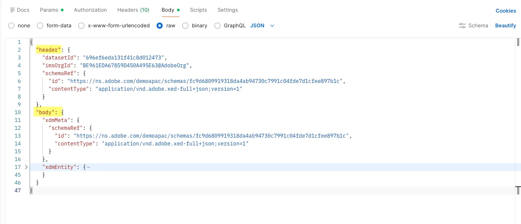Select the x-www-form-urlencoded radio option
The height and width of the screenshot is (224, 521).
click(81, 26)
